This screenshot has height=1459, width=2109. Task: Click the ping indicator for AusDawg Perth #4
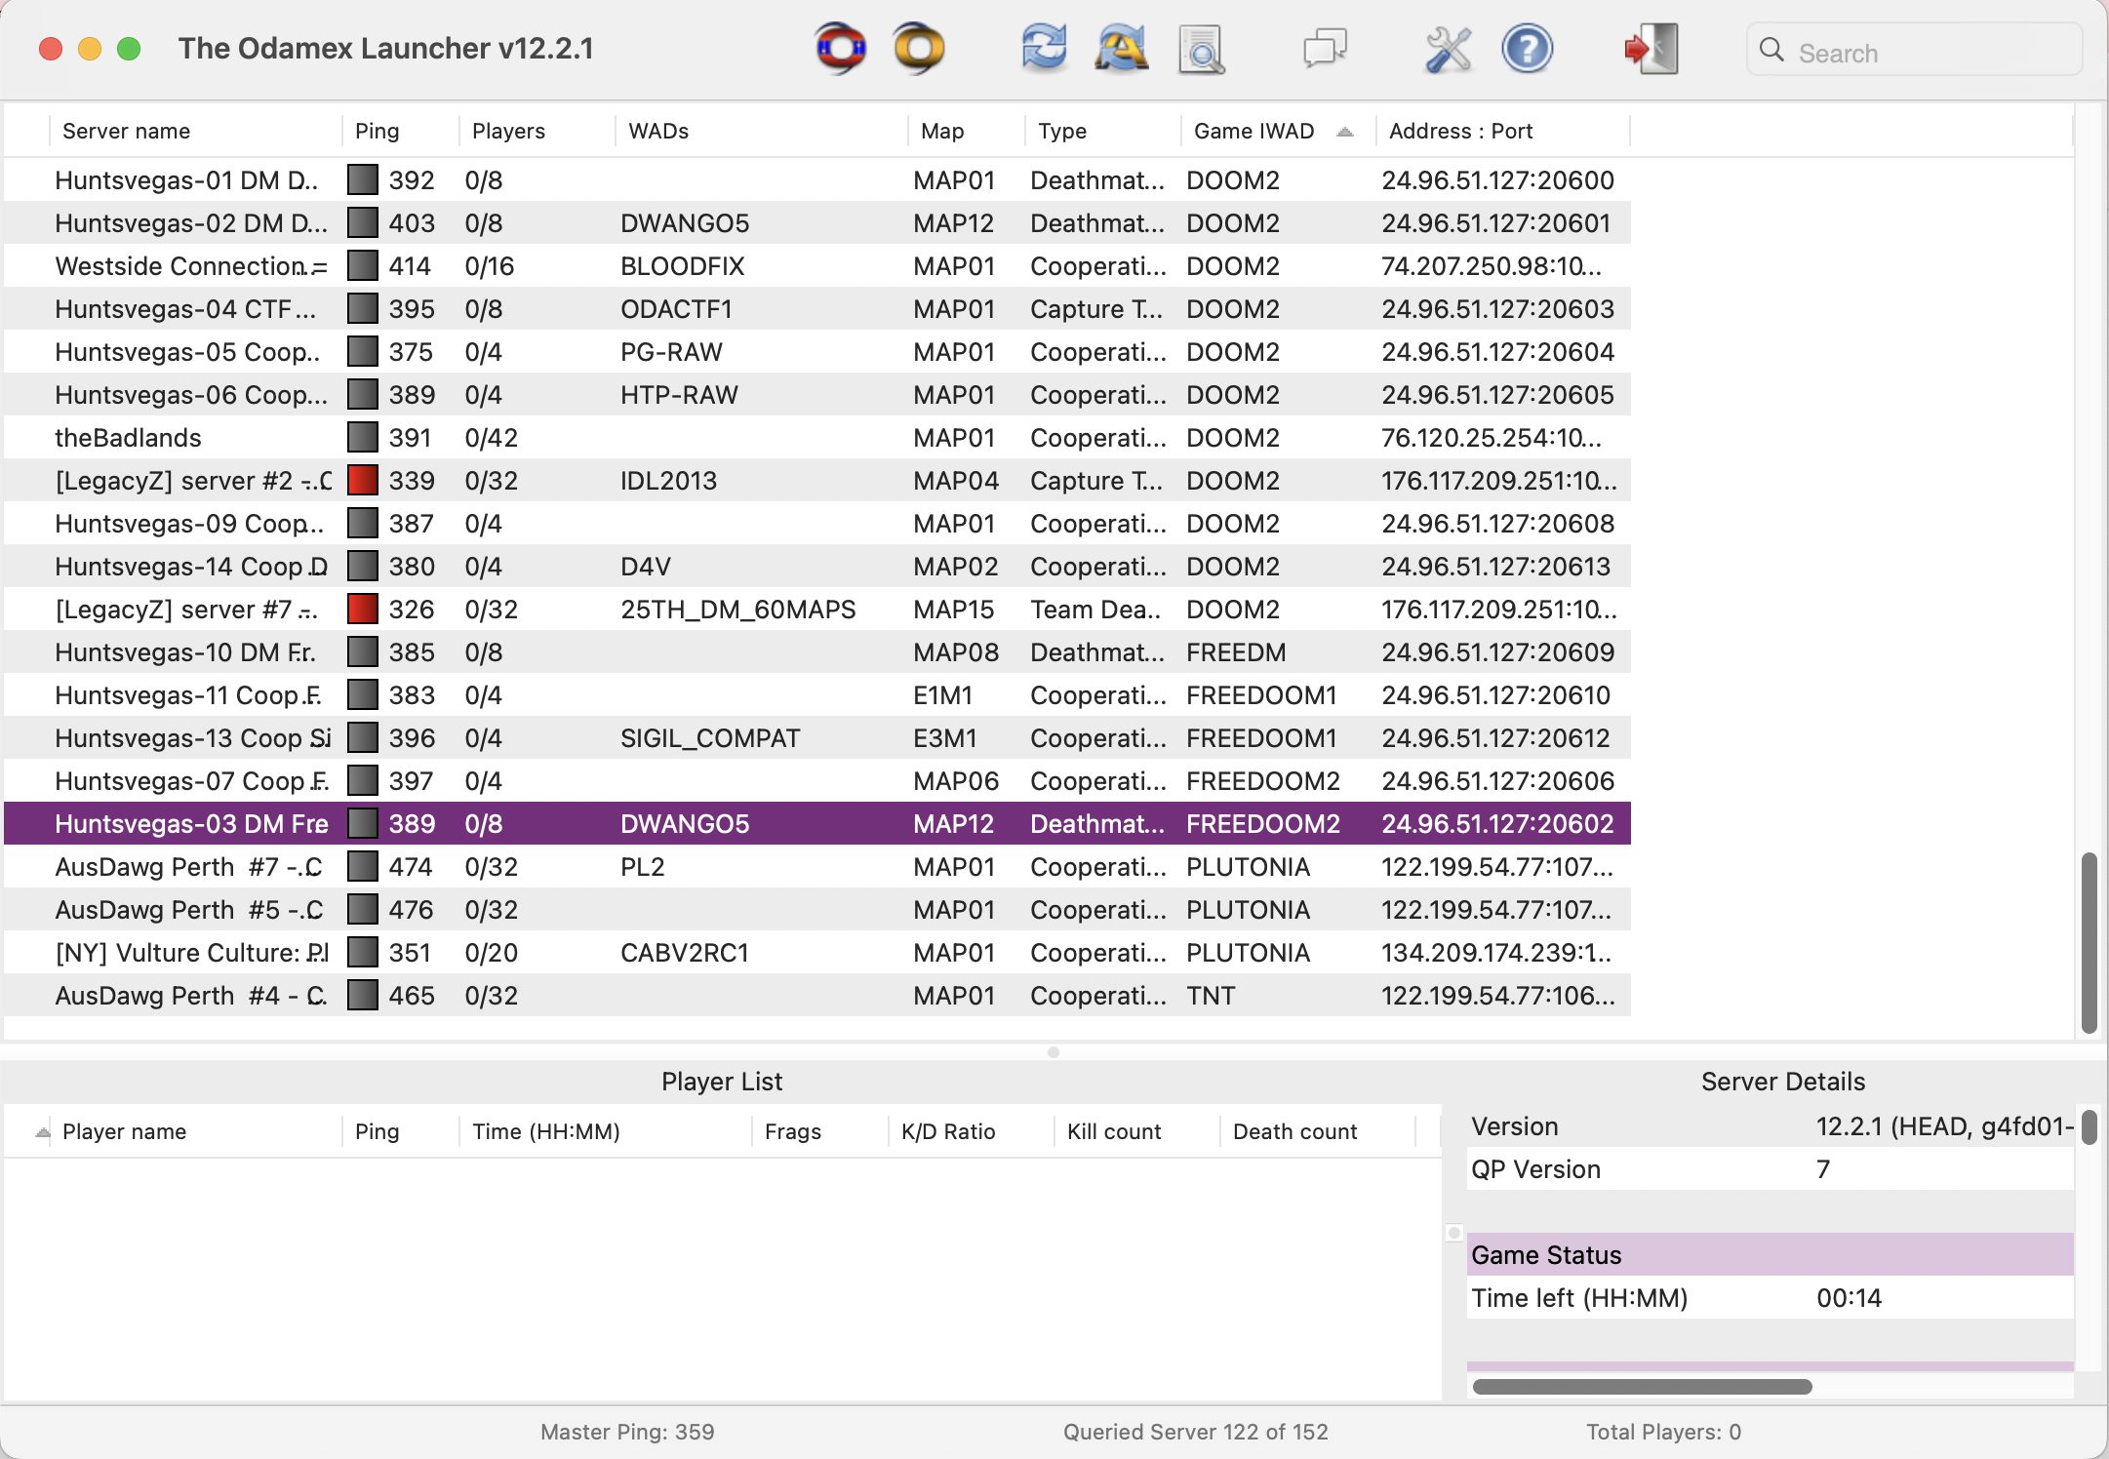(x=363, y=996)
